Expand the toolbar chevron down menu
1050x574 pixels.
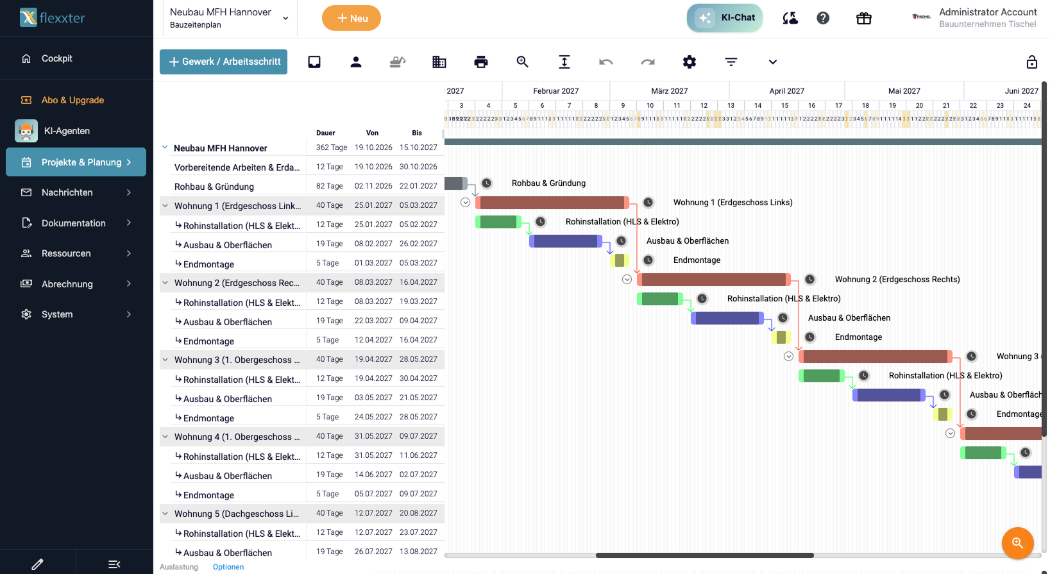click(x=773, y=62)
